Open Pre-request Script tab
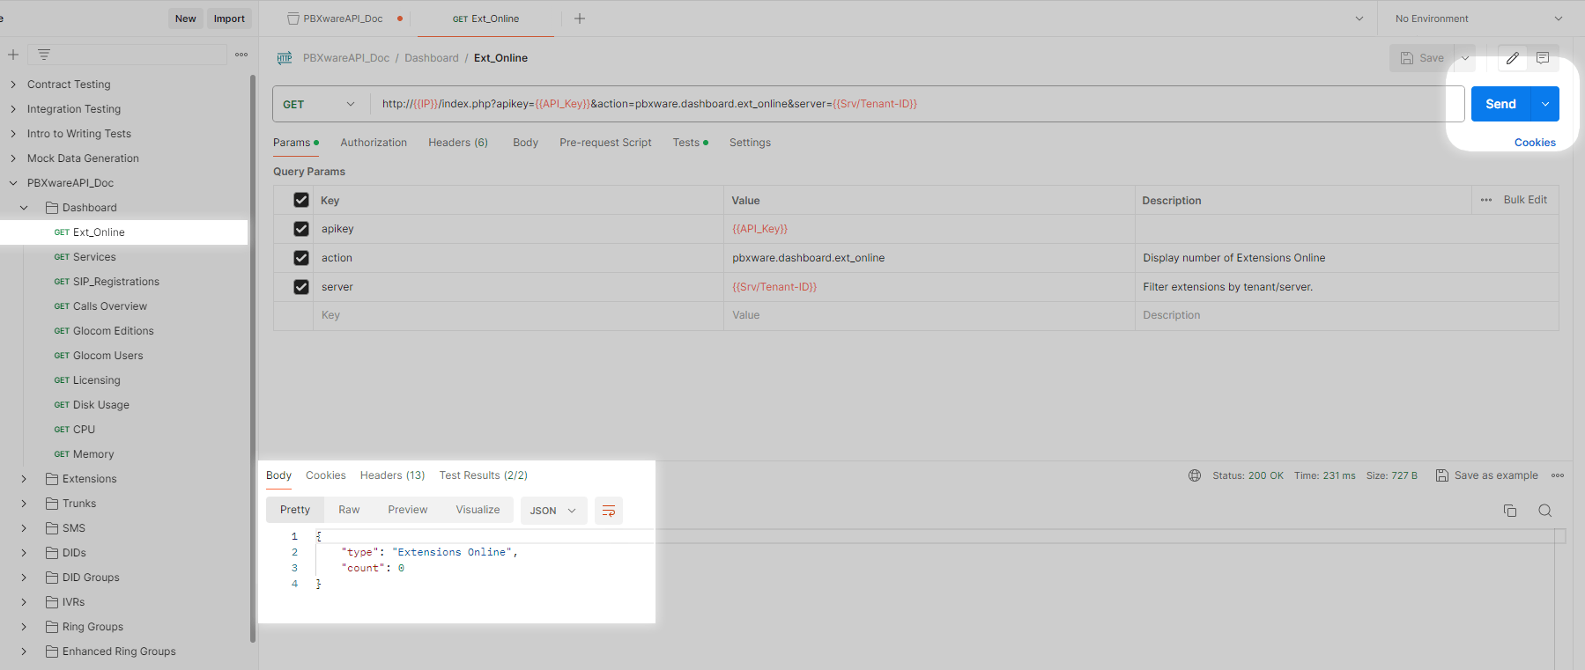The height and width of the screenshot is (670, 1585). [605, 143]
